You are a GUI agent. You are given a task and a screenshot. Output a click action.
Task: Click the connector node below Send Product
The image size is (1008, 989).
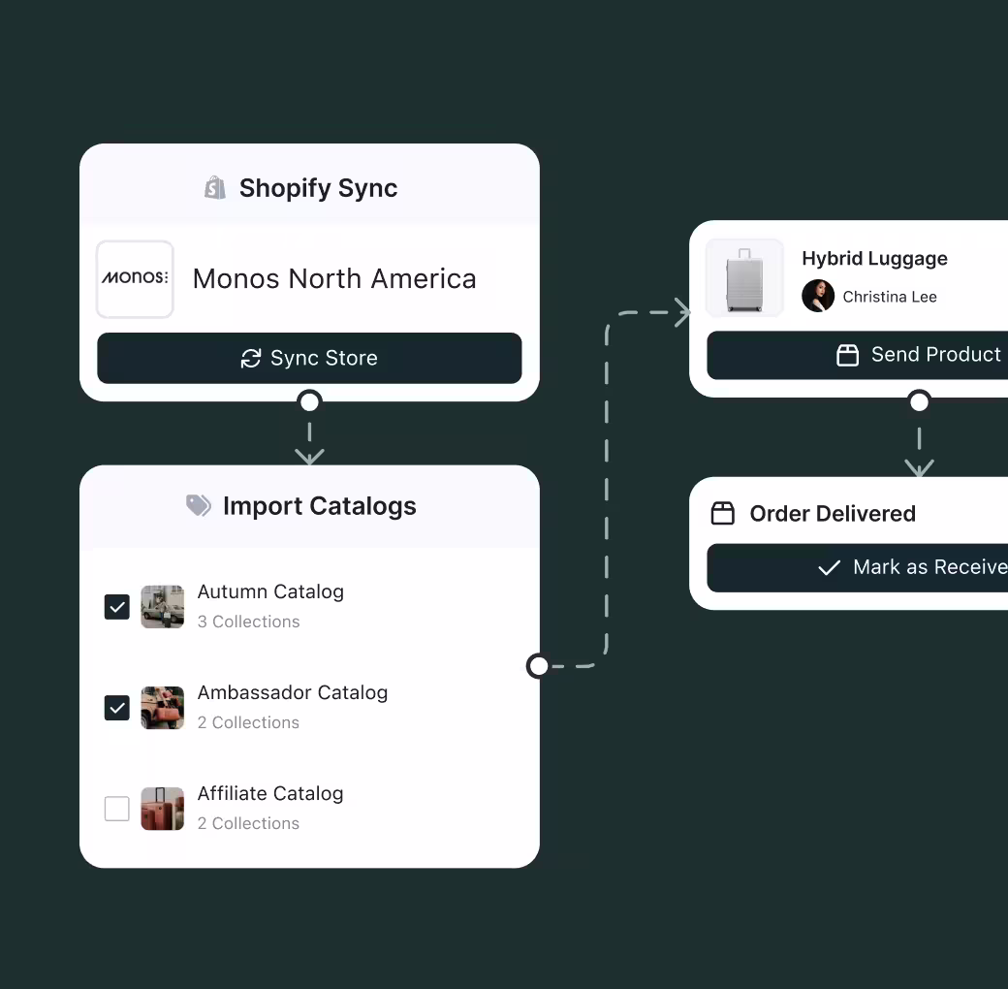[x=919, y=401]
